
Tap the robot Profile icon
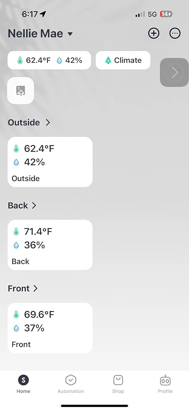(x=165, y=380)
